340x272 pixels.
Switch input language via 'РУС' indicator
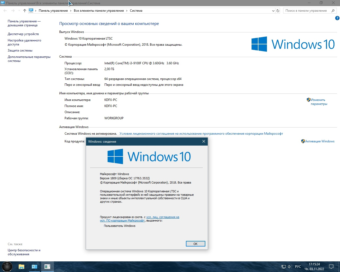298,267
